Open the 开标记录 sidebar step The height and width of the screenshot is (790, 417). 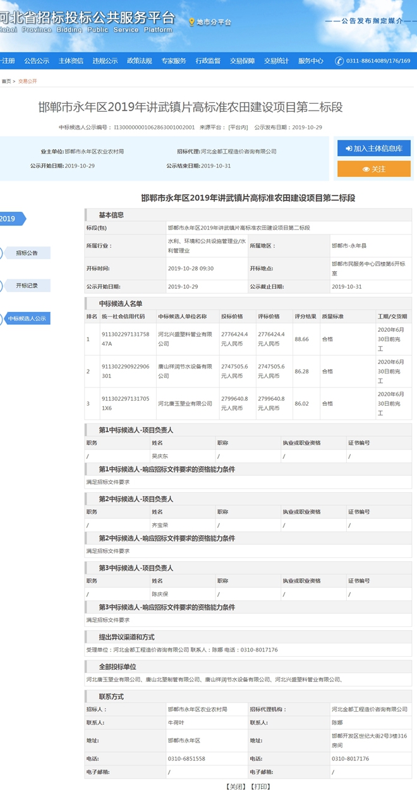pyautogui.click(x=27, y=286)
